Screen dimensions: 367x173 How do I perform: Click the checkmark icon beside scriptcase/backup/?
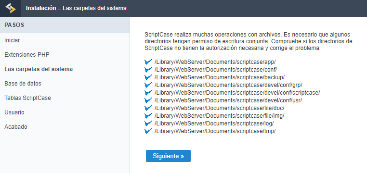148,77
